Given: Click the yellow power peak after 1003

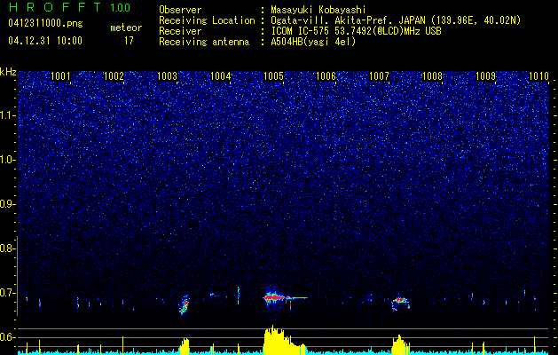Looking at the screenshot, I should [x=185, y=345].
